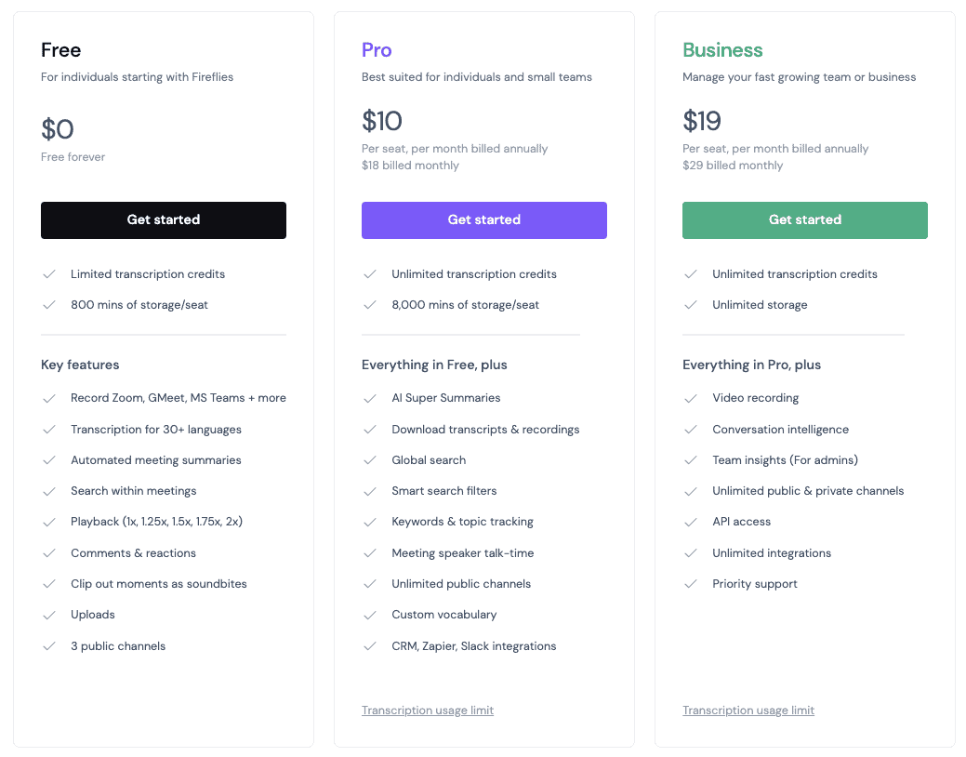
Task: Click CRM, Zapier, Slack integrations text
Action: pos(474,646)
